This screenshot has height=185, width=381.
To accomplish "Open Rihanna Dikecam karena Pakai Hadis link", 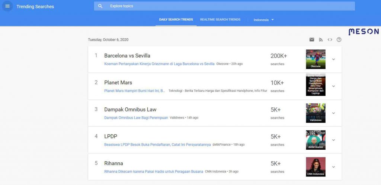I will click(154, 171).
